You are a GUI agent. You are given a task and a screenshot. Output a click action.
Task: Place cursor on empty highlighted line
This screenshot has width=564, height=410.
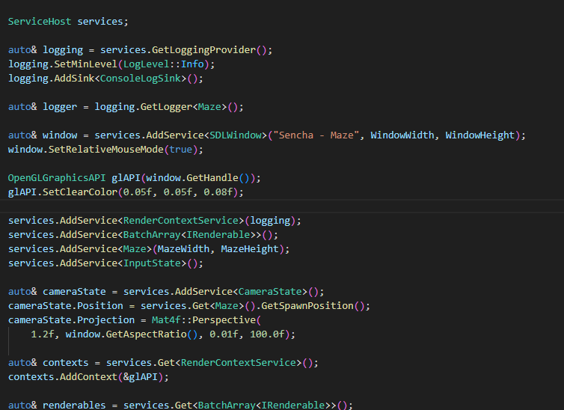(x=282, y=206)
